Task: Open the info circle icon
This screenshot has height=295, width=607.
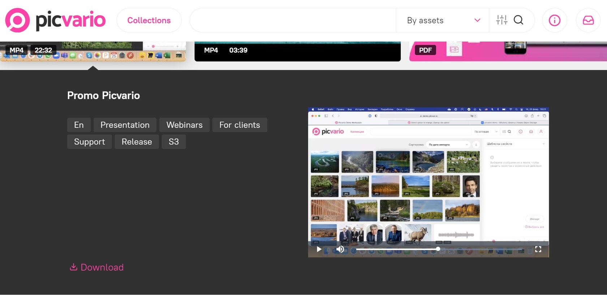Action: [x=554, y=20]
